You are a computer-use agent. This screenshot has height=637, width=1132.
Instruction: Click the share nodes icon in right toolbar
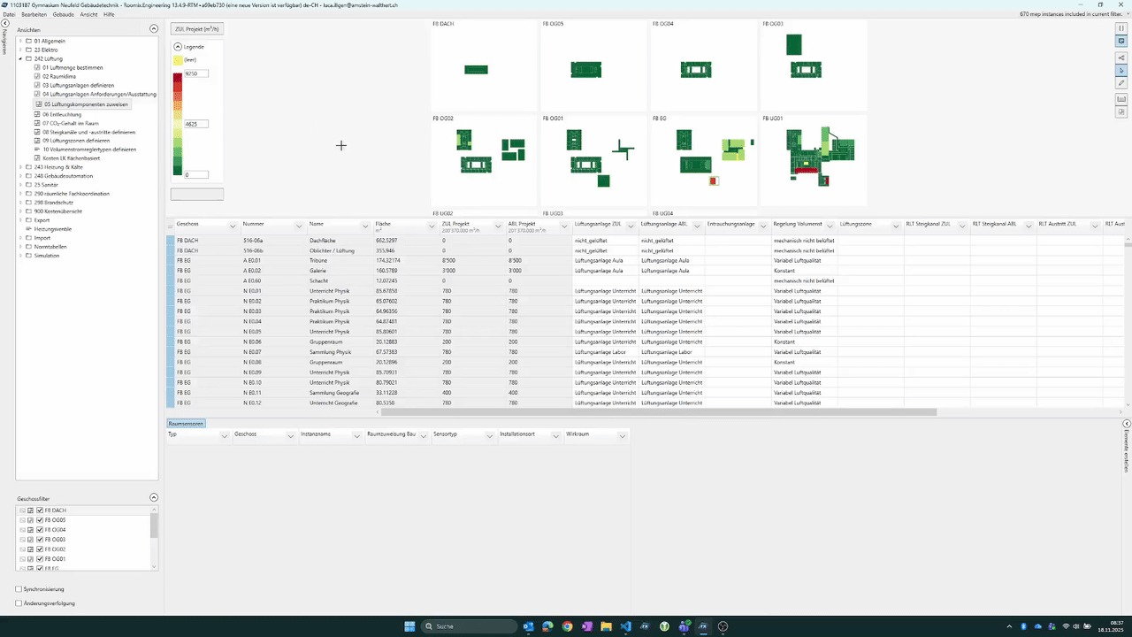pos(1121,58)
